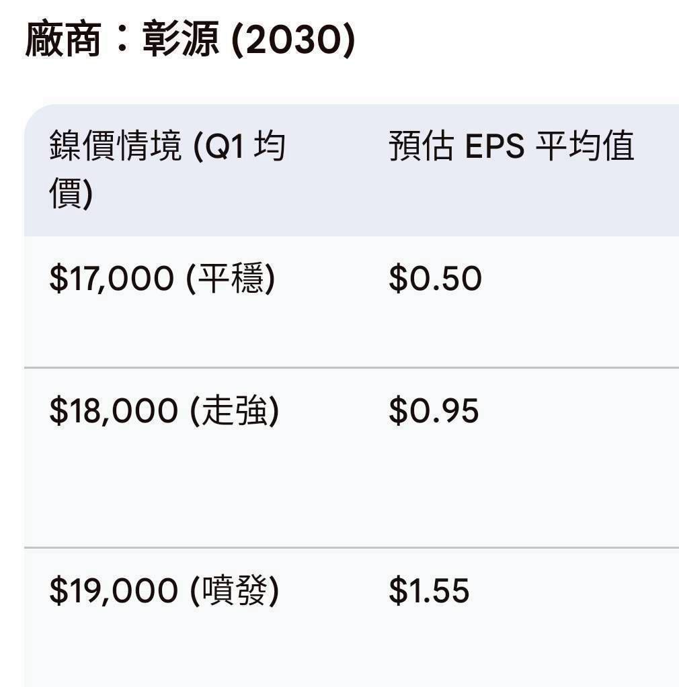
Task: Select the $19,000 (噴發) scenario cell
Action: [x=164, y=591]
